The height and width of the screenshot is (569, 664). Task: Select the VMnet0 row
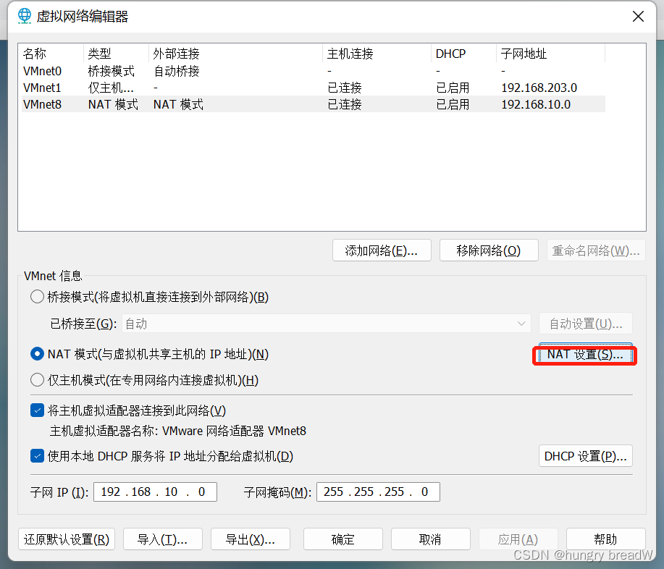coord(314,71)
